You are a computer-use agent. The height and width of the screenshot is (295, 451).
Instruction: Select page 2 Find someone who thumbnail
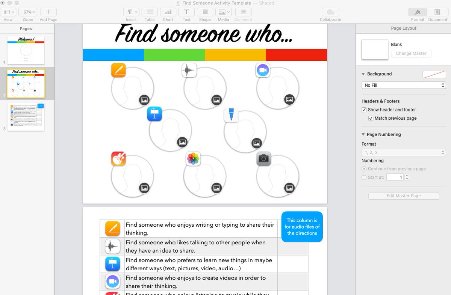coord(26,83)
